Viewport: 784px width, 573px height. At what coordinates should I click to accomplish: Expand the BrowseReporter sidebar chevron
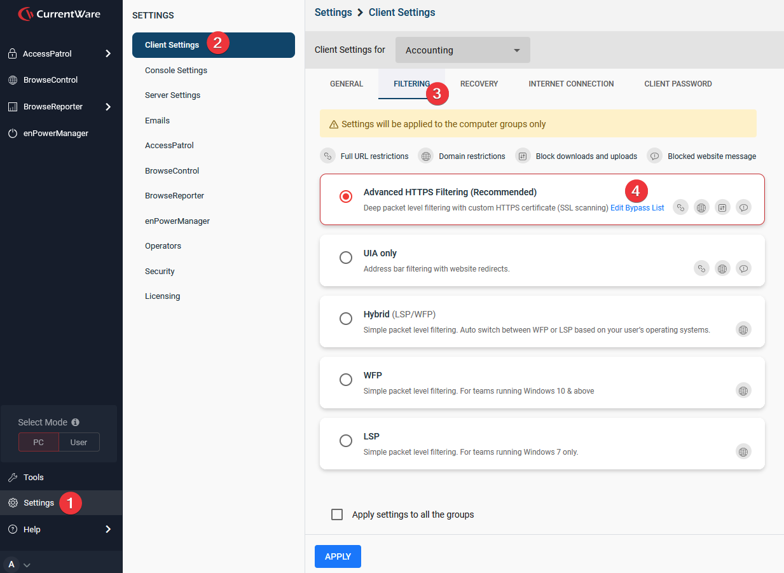(x=108, y=107)
